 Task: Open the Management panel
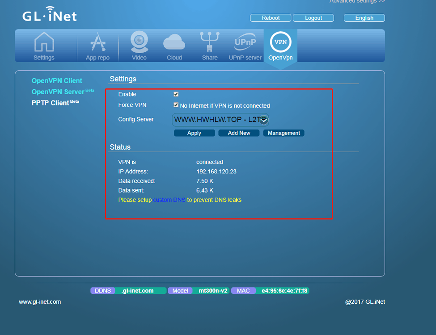[284, 133]
